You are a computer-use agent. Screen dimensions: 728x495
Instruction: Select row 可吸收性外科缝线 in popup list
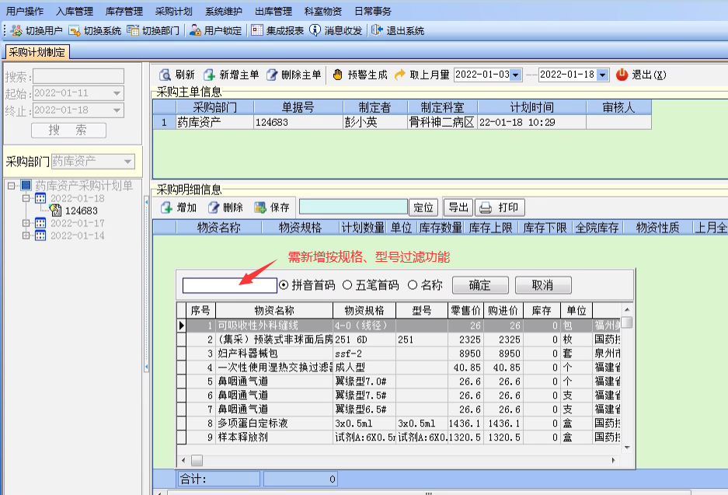pos(399,326)
